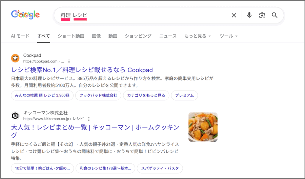Open the three-dot menu beside the cookpad.com URL
305x179 pixels.
point(69,61)
